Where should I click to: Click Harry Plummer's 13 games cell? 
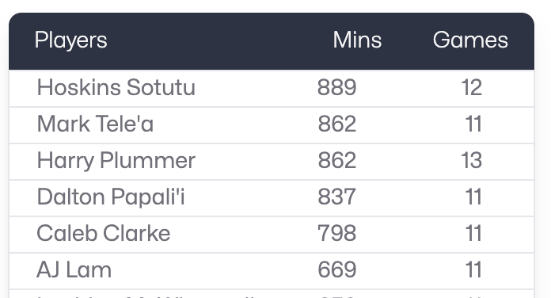click(x=472, y=160)
